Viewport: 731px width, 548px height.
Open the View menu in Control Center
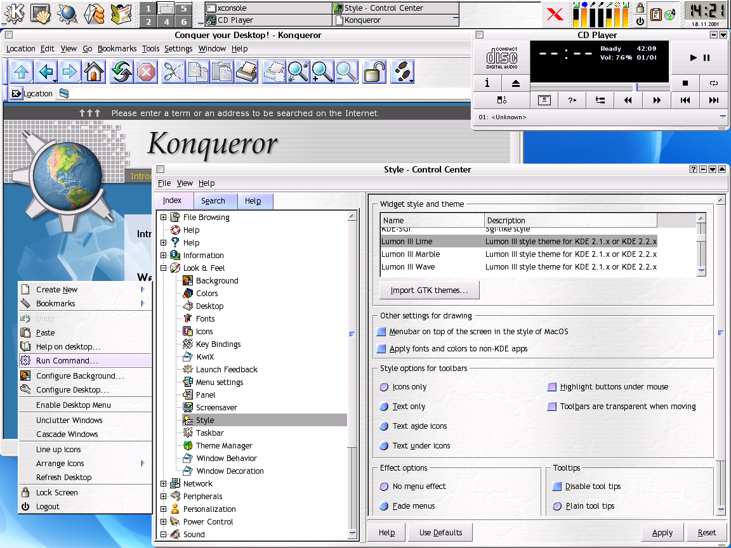185,183
